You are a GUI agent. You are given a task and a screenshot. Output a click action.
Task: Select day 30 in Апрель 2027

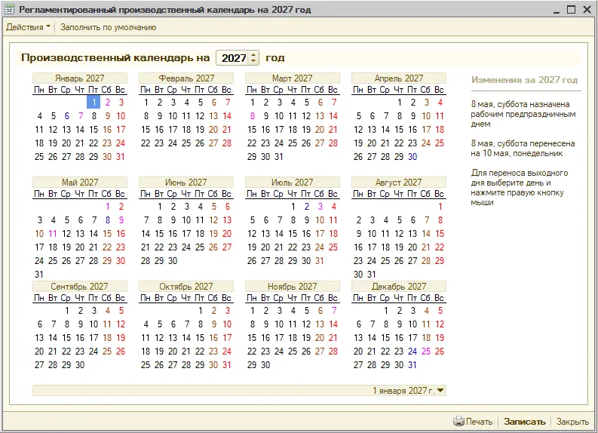tap(412, 157)
